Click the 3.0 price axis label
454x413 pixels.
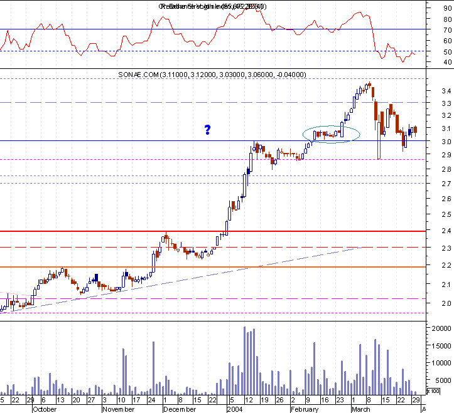pyautogui.click(x=446, y=142)
